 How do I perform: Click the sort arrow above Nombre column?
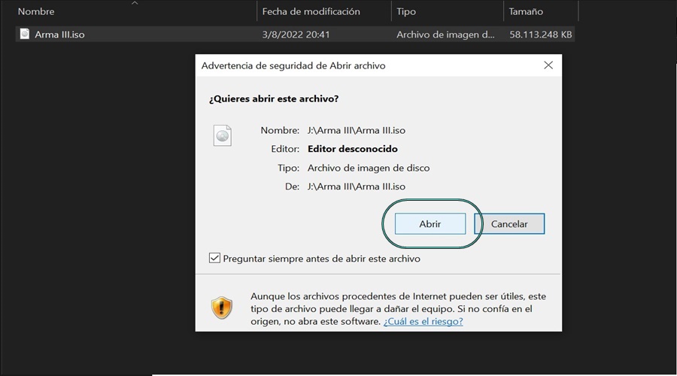pyautogui.click(x=135, y=3)
